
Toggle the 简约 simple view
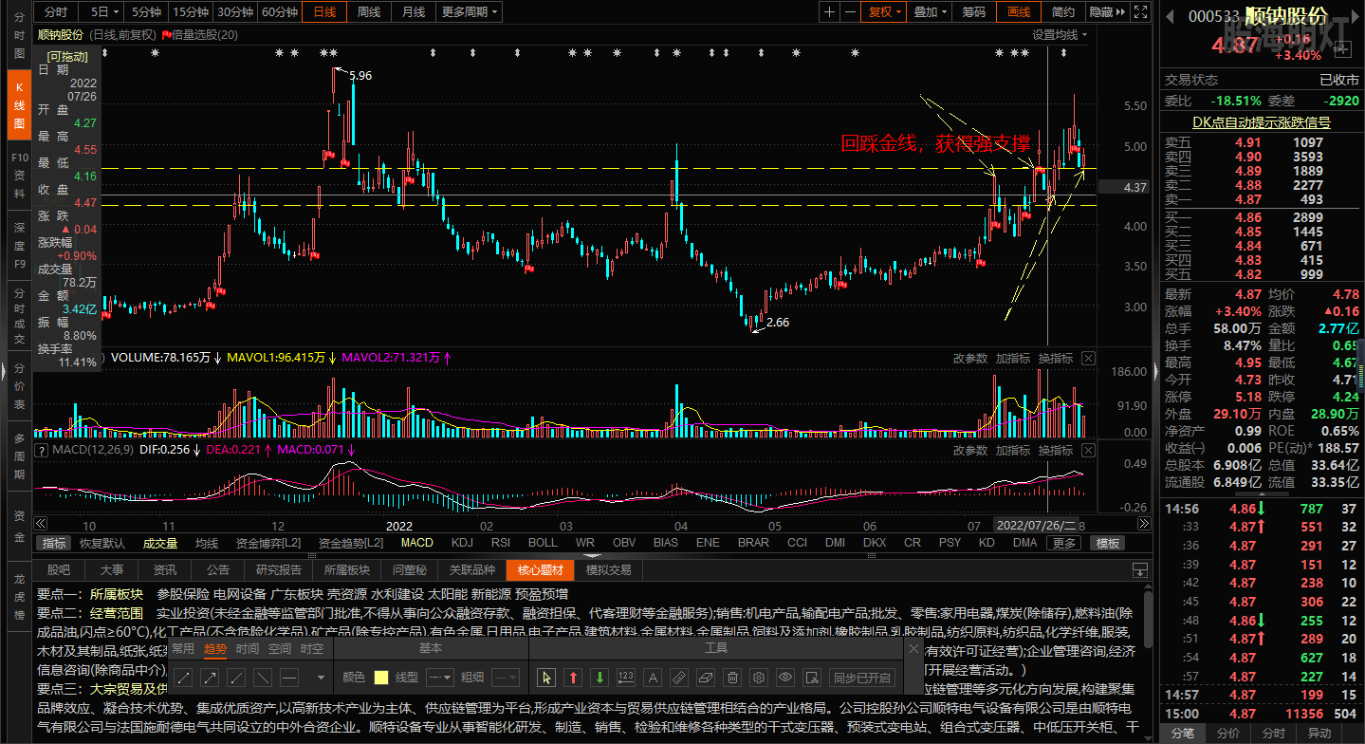[1063, 11]
